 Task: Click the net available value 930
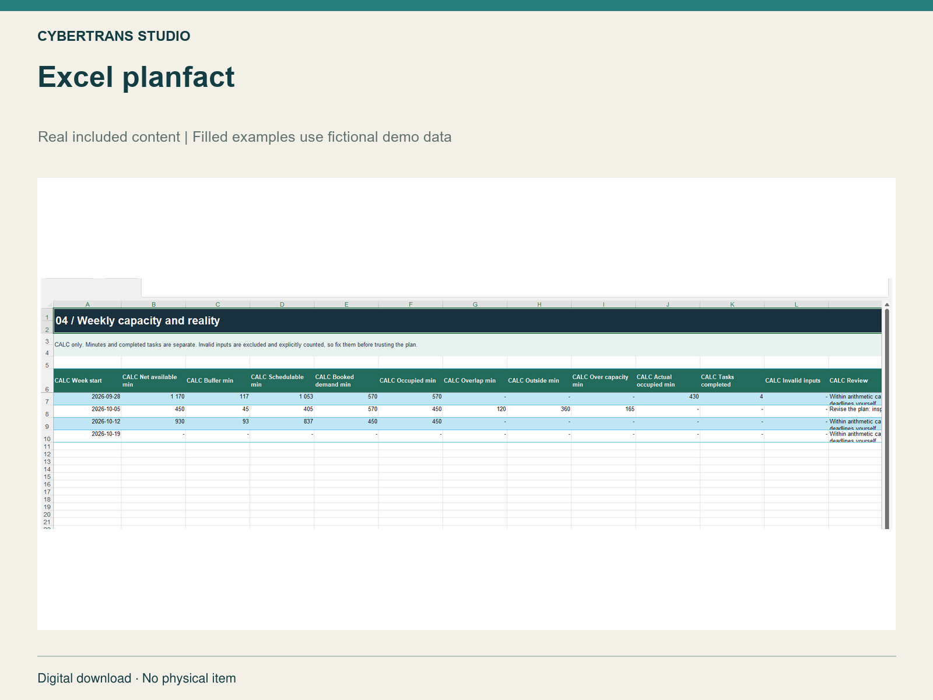pos(153,424)
